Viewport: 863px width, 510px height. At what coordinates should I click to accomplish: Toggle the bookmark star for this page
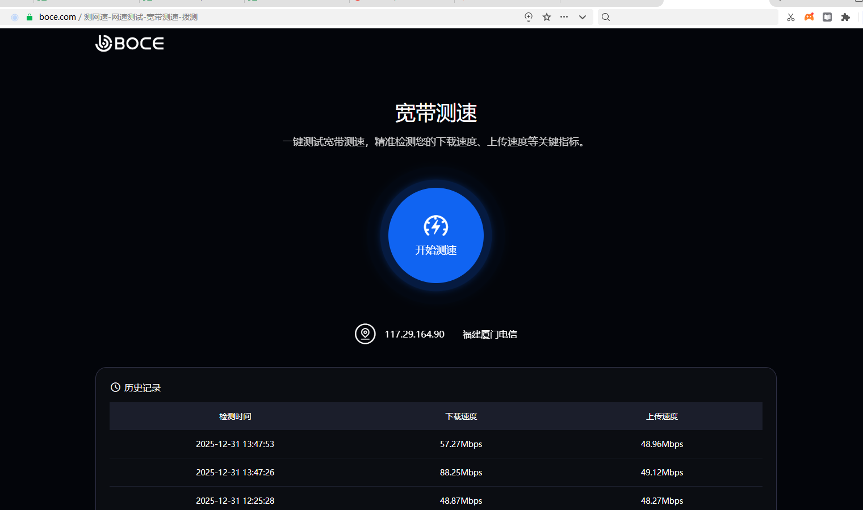tap(546, 17)
